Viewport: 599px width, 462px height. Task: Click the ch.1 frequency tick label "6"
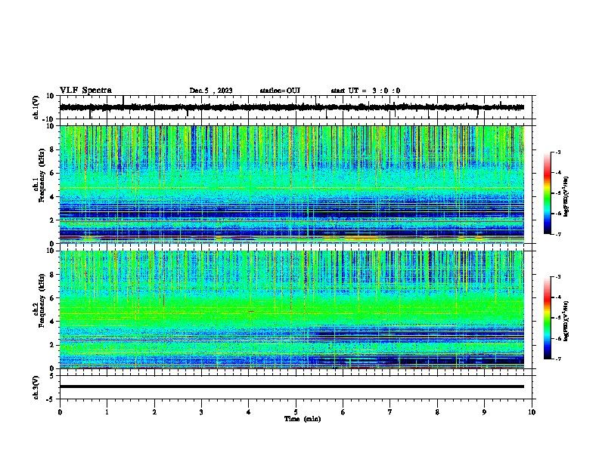[52, 173]
